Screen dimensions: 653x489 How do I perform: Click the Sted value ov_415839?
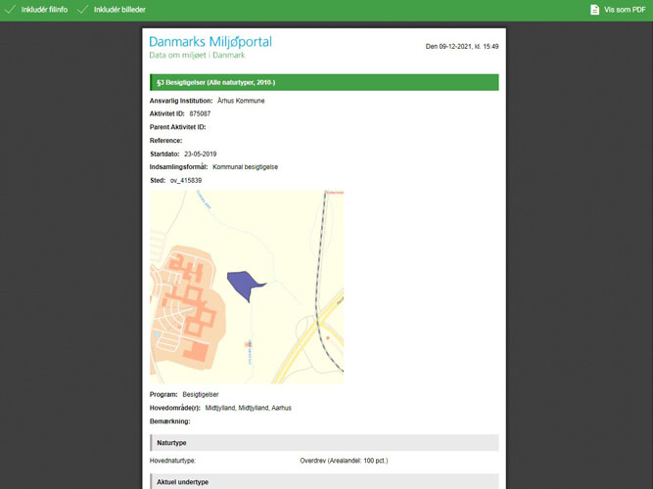point(186,181)
